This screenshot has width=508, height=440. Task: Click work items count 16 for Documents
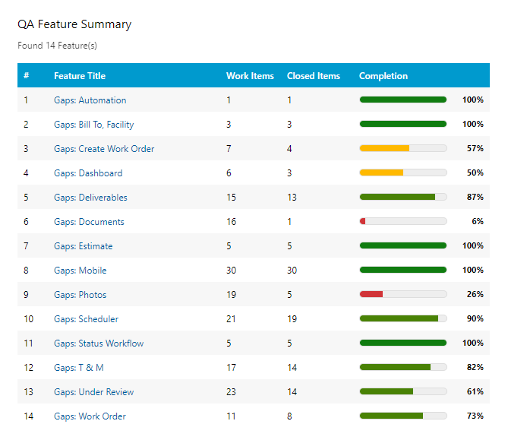point(232,222)
